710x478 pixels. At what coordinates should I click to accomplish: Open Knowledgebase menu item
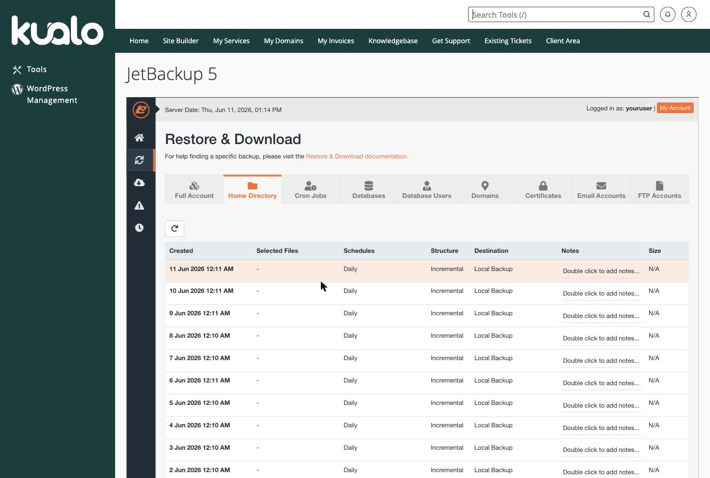point(393,41)
